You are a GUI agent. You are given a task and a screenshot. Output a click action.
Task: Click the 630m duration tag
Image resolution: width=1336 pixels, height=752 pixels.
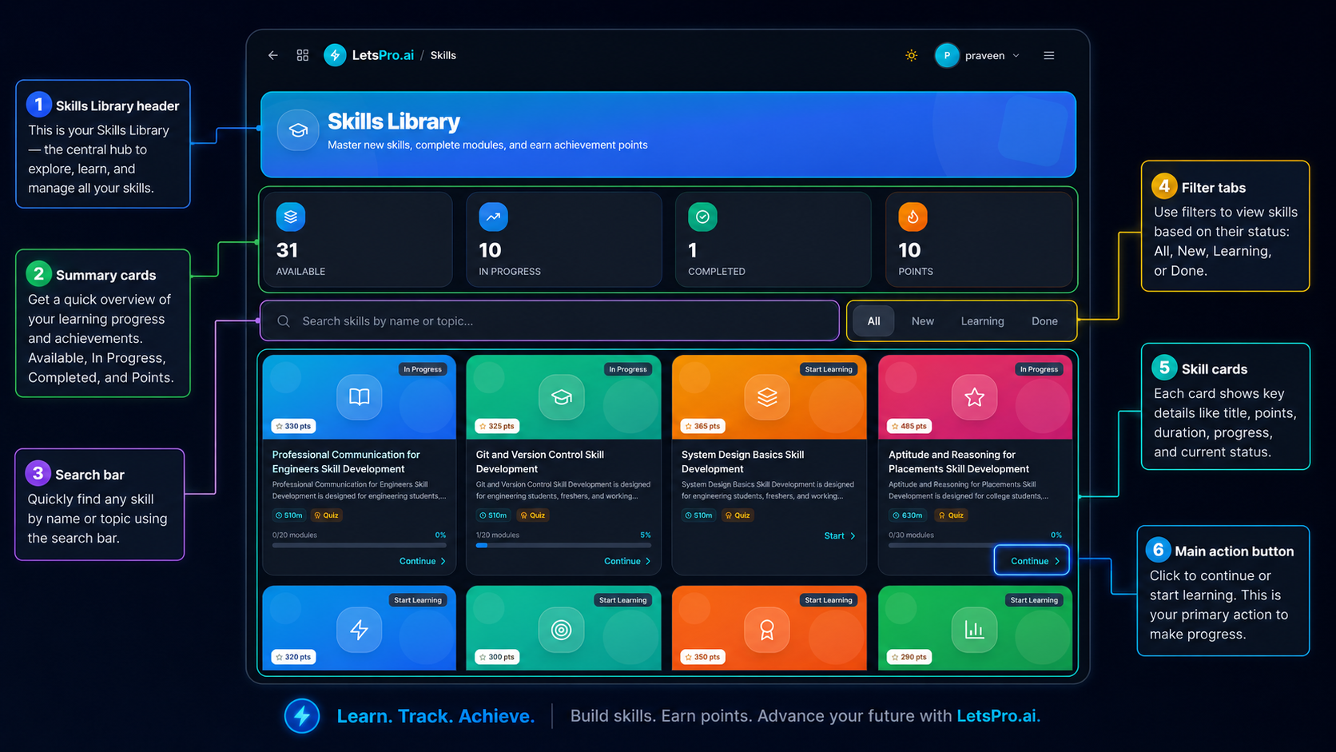click(908, 515)
